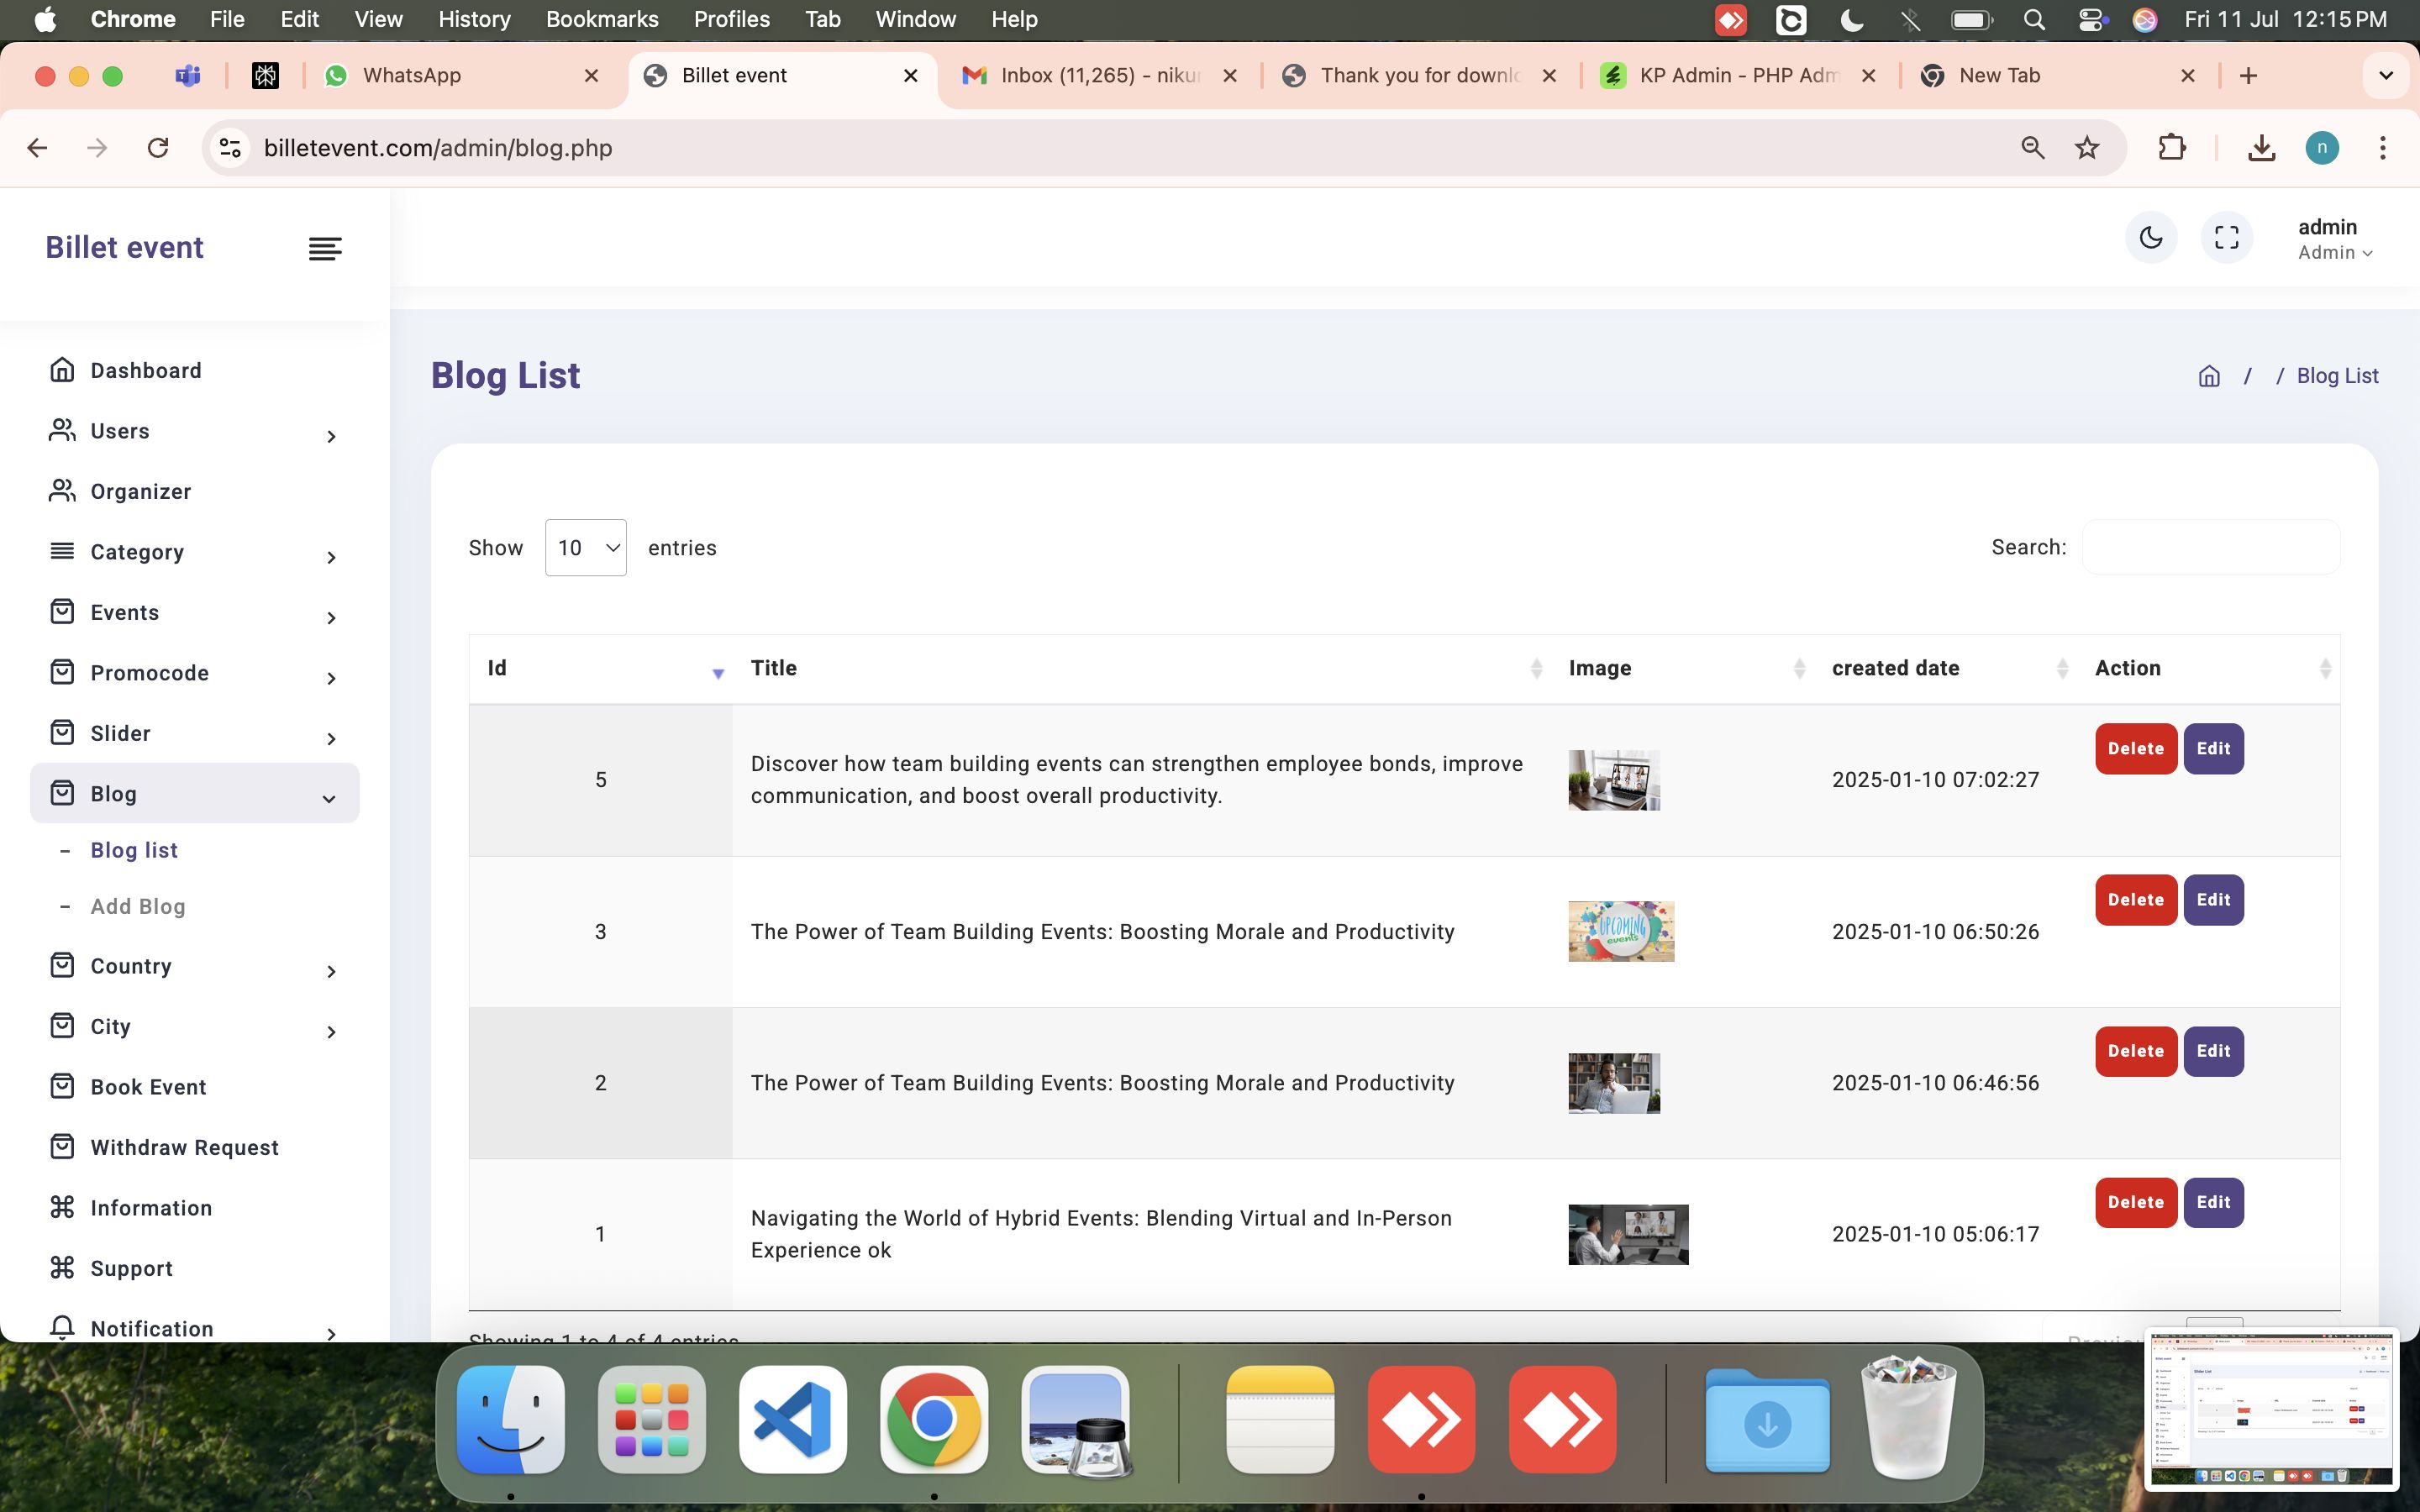Open the admin profile dropdown

2334,239
